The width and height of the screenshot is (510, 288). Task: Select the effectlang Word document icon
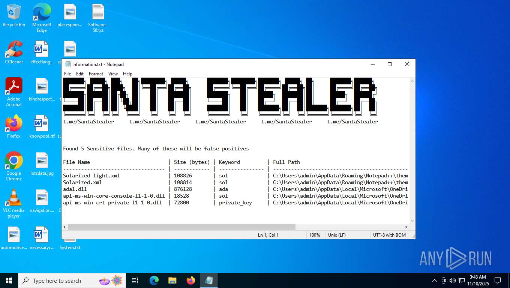point(42,52)
